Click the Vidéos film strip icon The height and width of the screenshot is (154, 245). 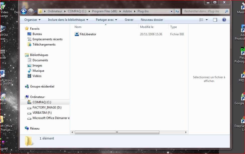(29, 76)
